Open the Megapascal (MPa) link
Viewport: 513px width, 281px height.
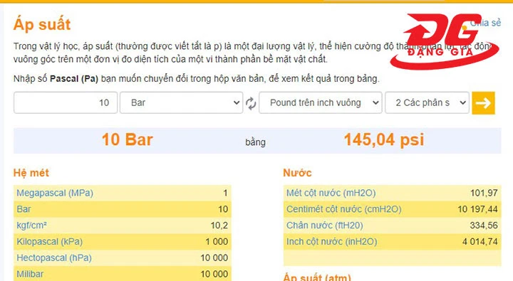tap(55, 193)
